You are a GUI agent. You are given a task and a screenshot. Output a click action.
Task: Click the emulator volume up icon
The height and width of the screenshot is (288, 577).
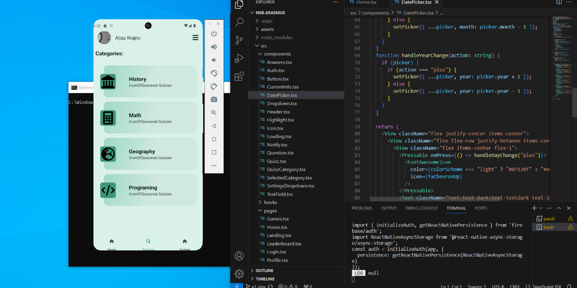coord(214,47)
